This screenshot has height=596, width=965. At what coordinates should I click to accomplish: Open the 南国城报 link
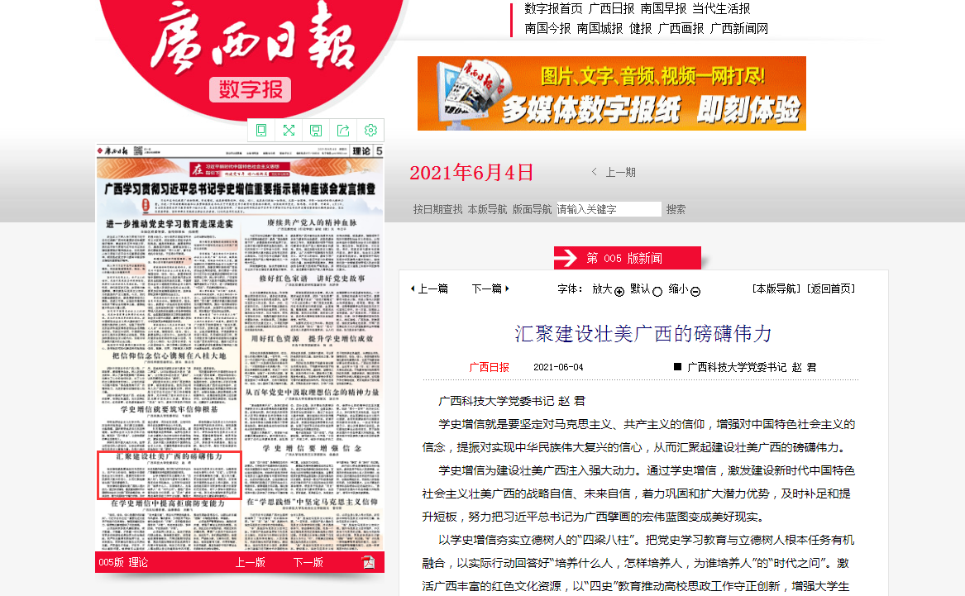(600, 28)
